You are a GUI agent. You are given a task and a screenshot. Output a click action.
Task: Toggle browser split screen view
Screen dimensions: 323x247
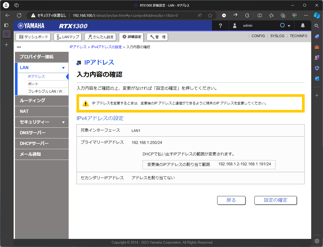[x=260, y=15]
